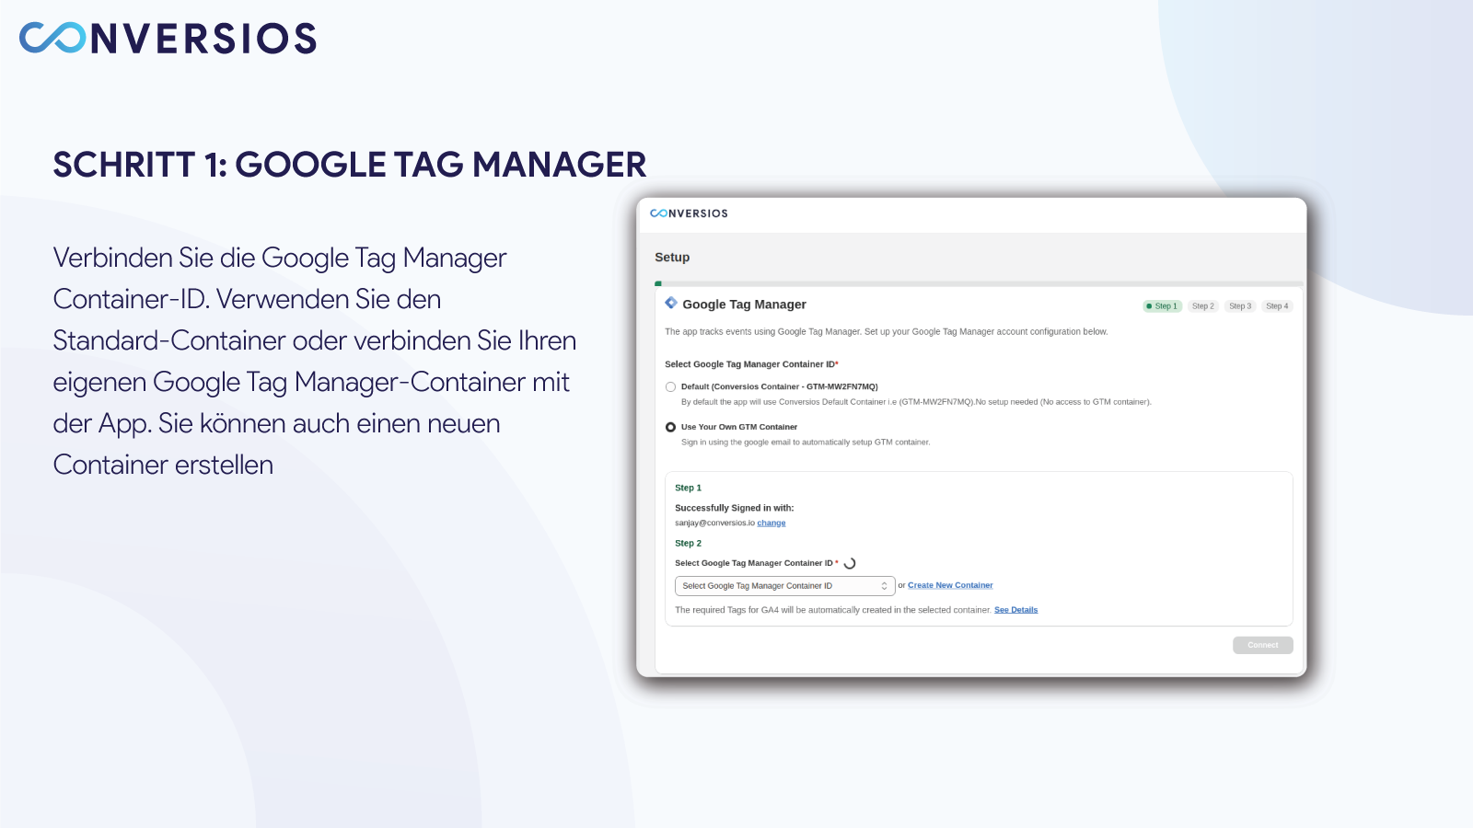This screenshot has width=1473, height=828.
Task: Select Default Conversios Container radio button
Action: coord(670,387)
